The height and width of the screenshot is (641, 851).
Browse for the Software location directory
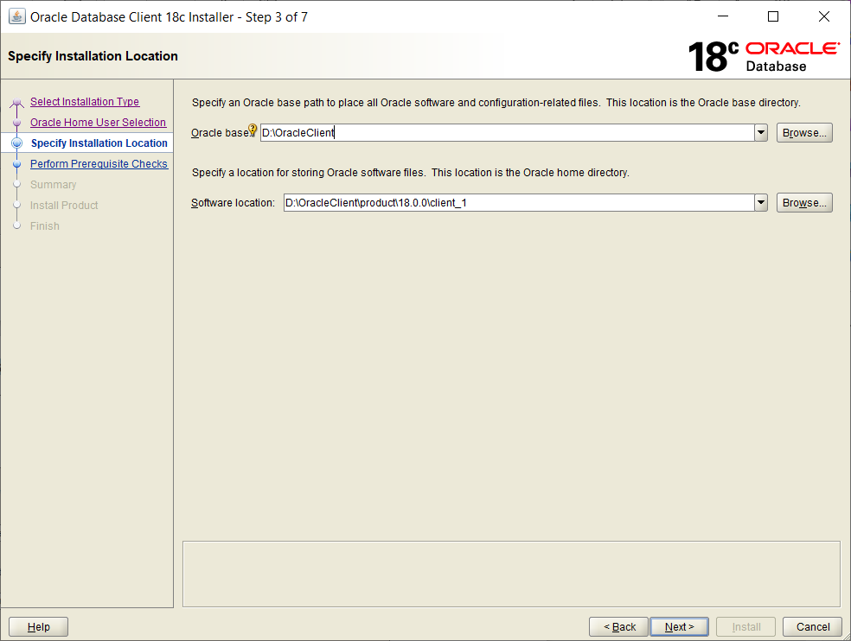(804, 203)
